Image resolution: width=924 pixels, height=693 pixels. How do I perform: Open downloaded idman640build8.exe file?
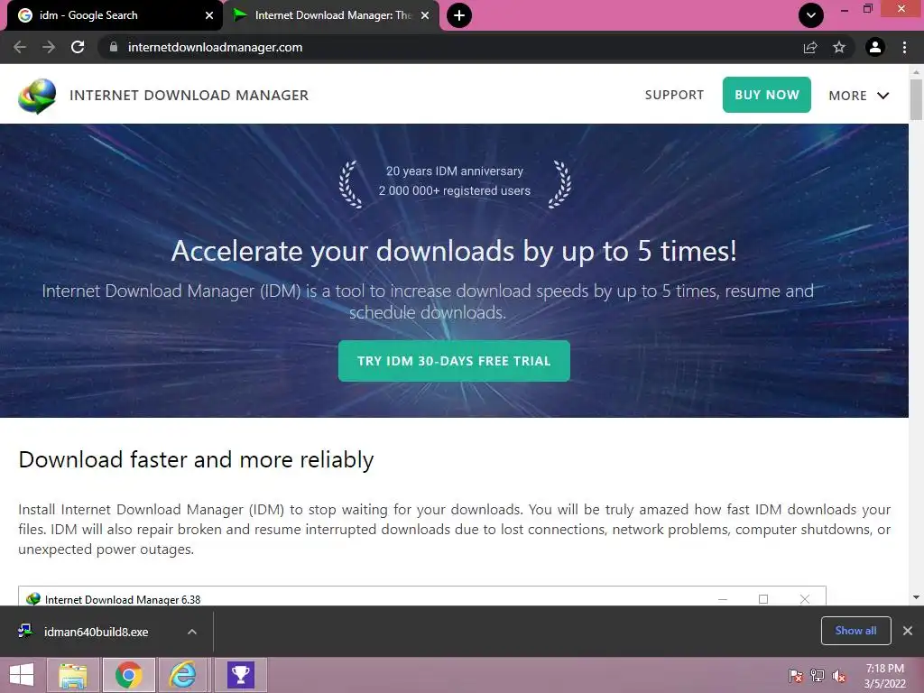[x=96, y=632]
